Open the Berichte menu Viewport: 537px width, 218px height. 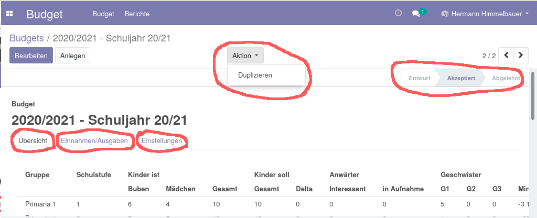click(137, 14)
